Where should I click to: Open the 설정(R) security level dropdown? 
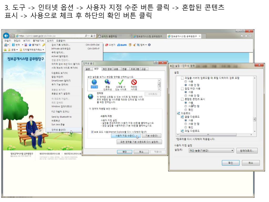211,151
